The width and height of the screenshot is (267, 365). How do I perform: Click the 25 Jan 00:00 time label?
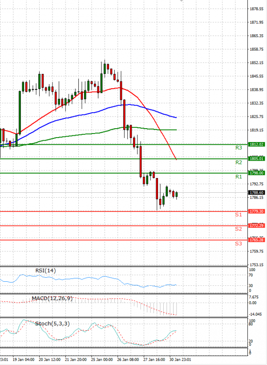coord(102,360)
